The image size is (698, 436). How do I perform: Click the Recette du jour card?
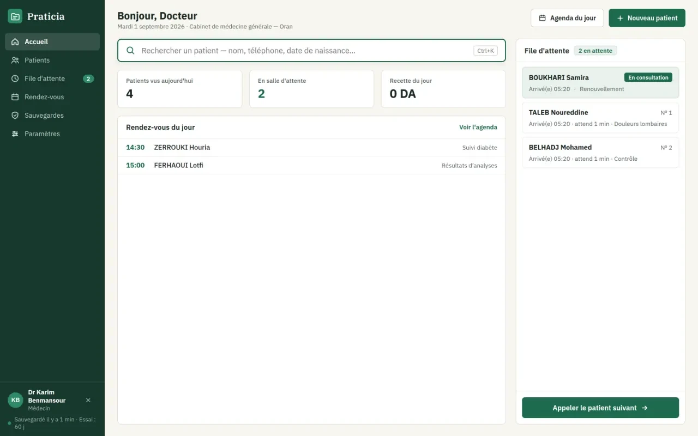click(443, 89)
